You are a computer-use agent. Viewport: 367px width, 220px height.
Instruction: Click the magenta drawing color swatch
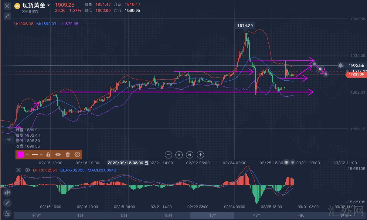point(21,155)
